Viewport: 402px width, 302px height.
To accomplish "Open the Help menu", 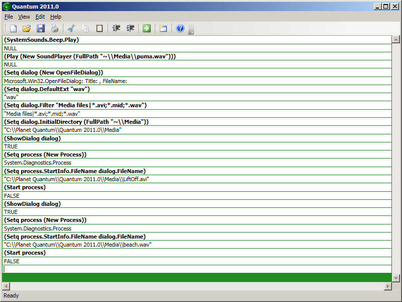I will 56,17.
